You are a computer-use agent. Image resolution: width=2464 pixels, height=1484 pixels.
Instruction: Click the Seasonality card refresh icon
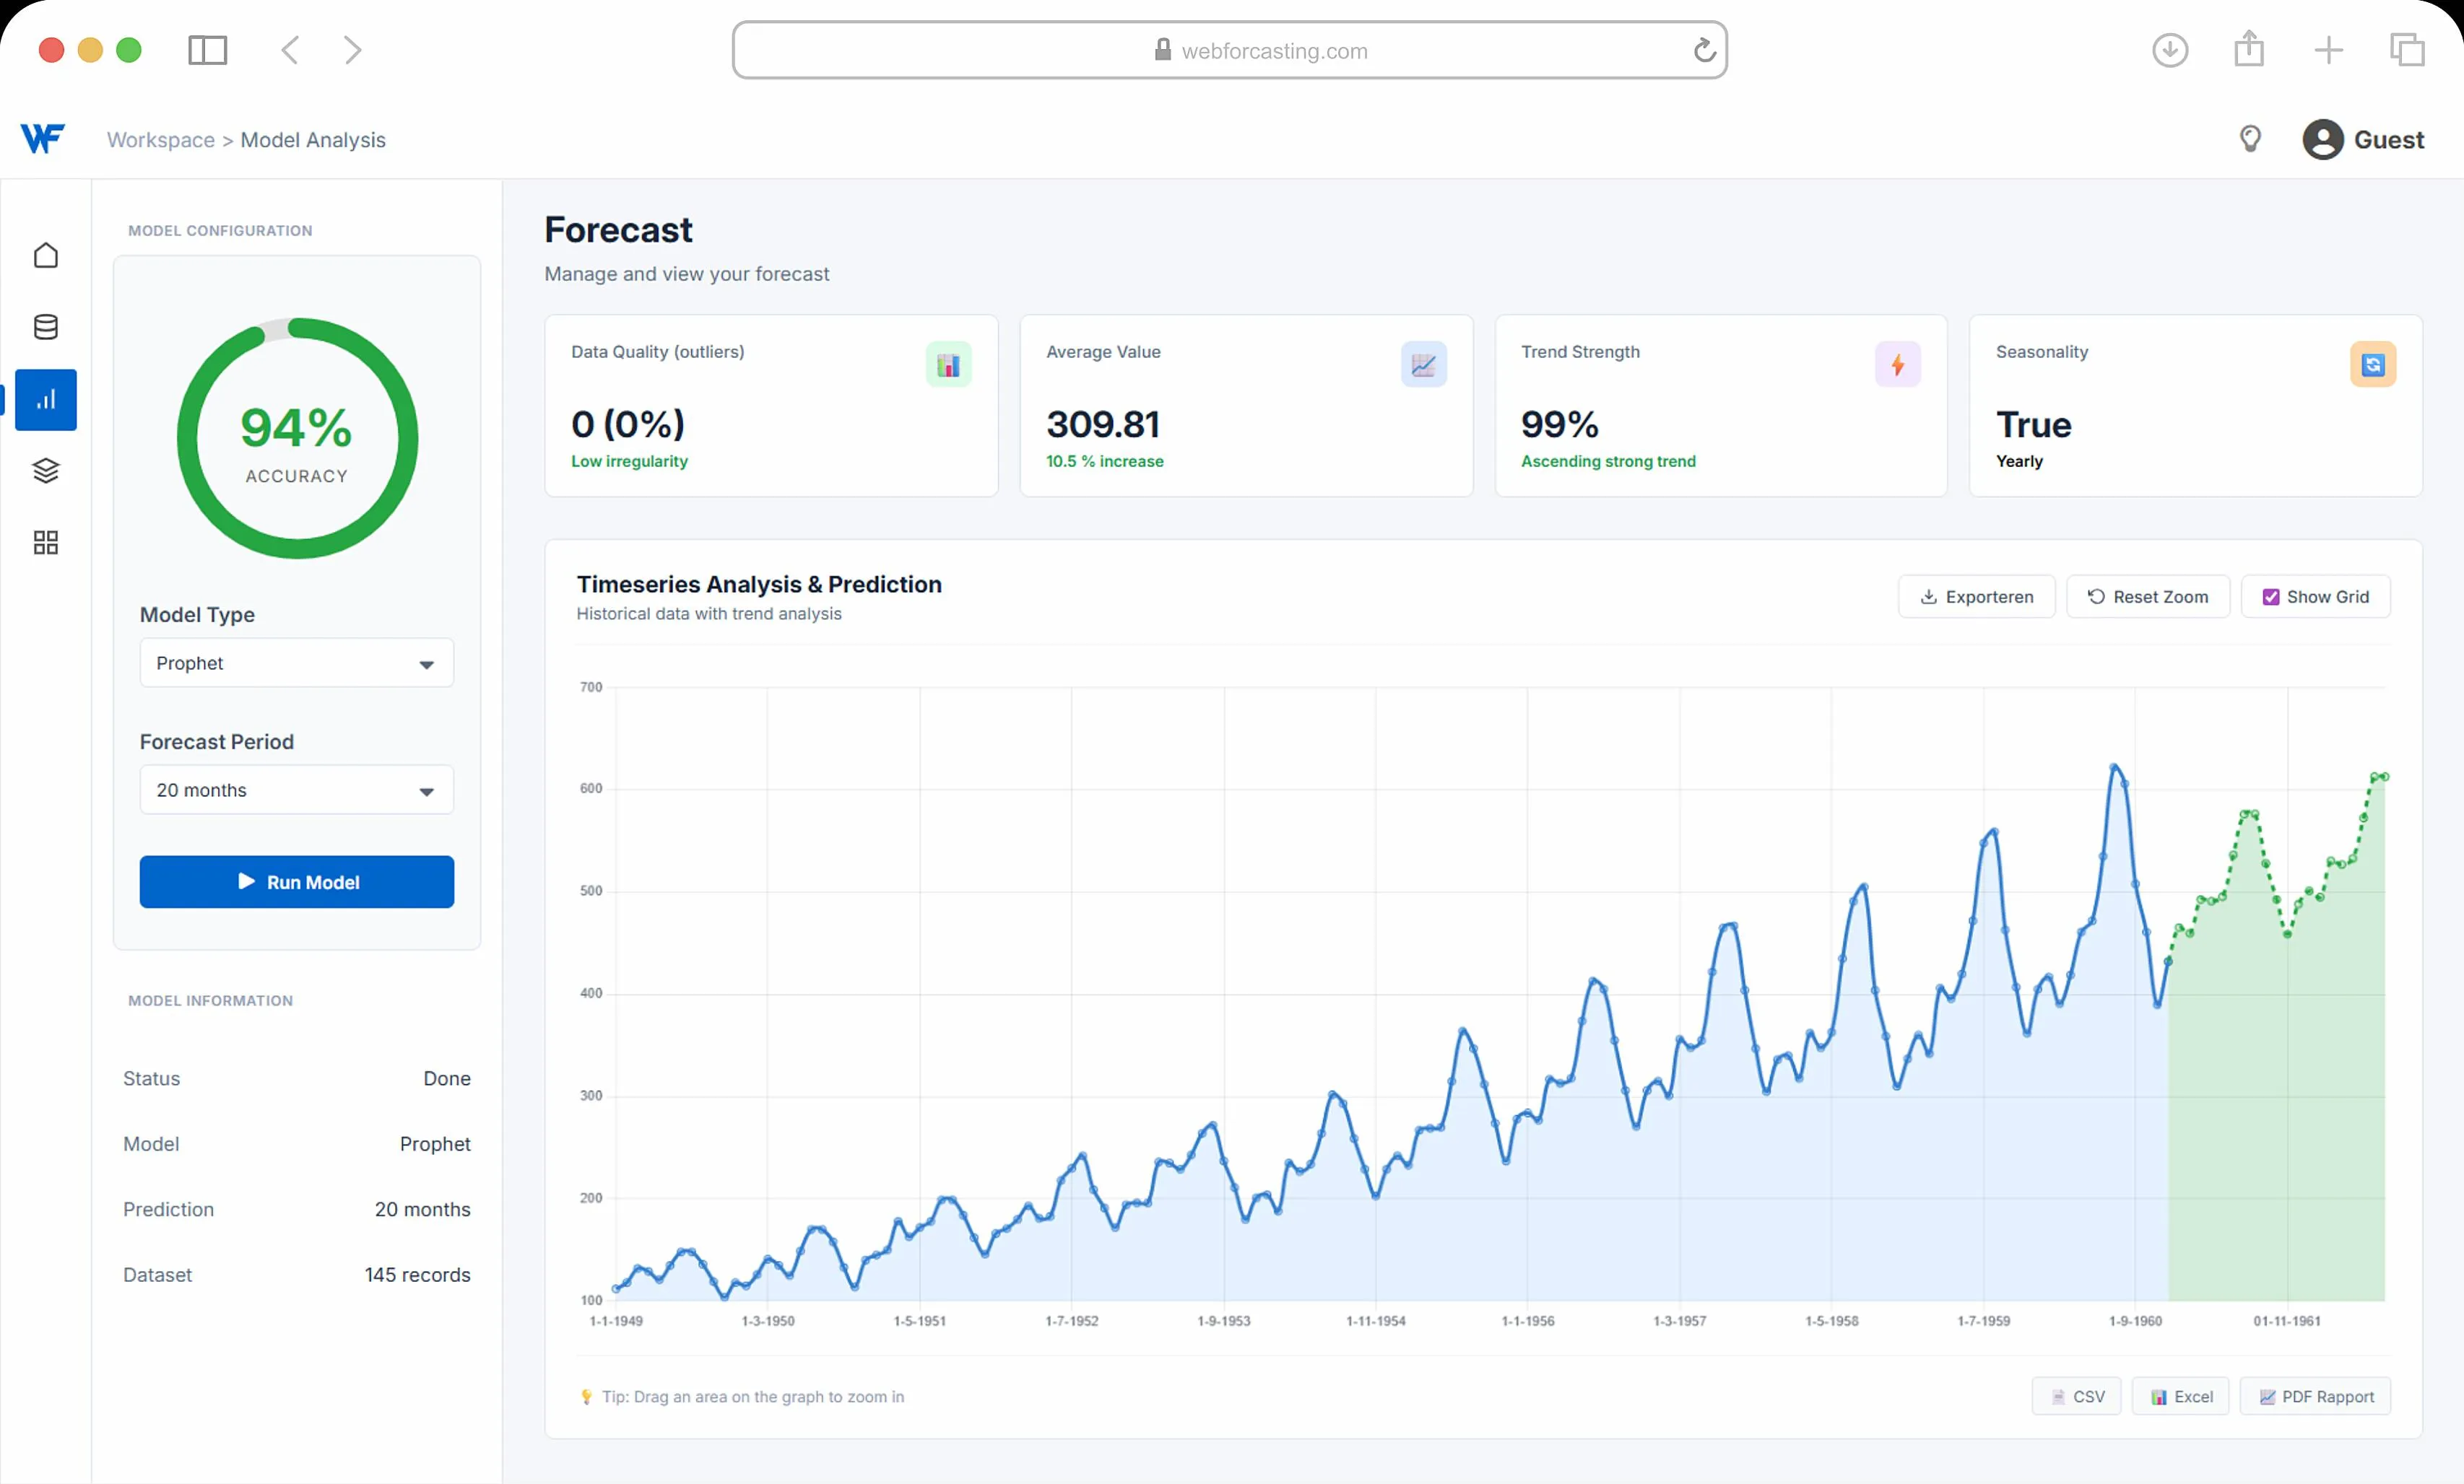[x=2372, y=365]
